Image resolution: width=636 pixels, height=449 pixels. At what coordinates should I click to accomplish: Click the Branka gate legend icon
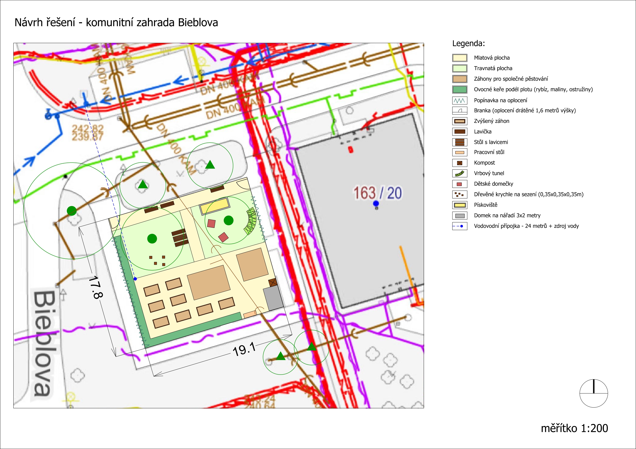point(460,111)
